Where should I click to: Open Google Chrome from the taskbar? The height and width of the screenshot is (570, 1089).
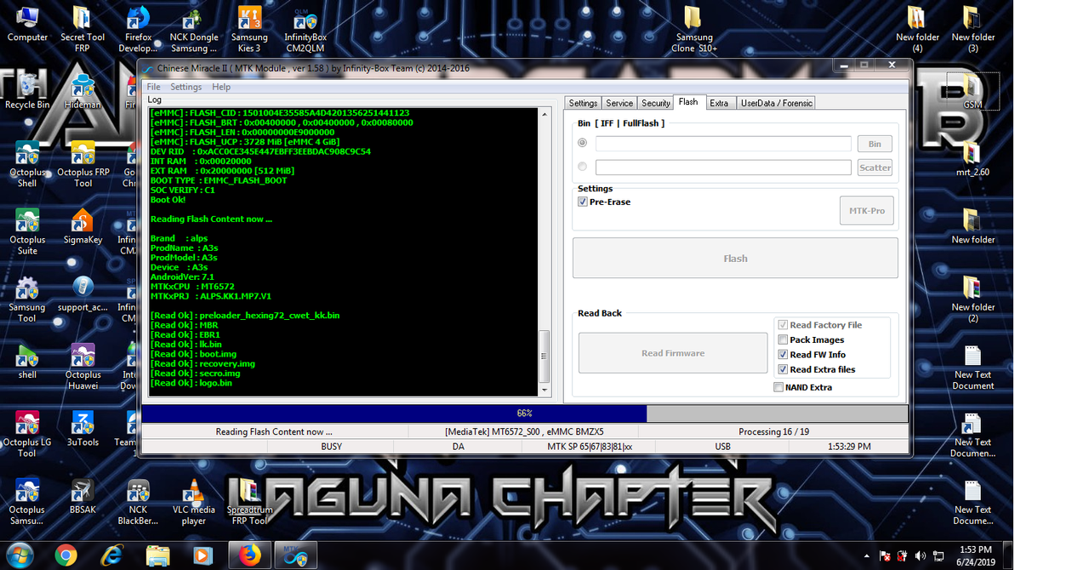point(66,555)
